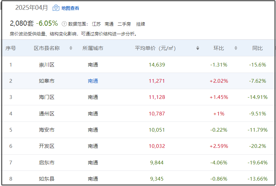Click 环比 value -1.31%

click(219, 65)
